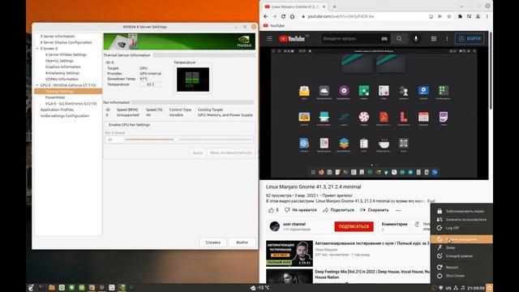Choose Shut Down in power menu
Screen dimensions: 519x292
click(461, 276)
